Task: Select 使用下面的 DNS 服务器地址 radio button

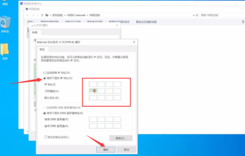Action: (45, 113)
